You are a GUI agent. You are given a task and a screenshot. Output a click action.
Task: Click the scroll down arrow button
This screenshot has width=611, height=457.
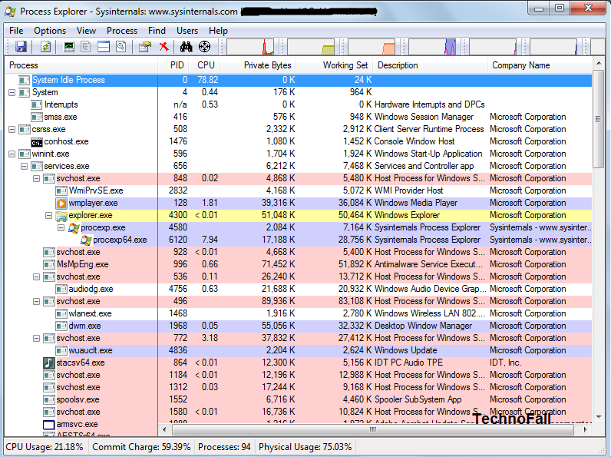click(598, 418)
